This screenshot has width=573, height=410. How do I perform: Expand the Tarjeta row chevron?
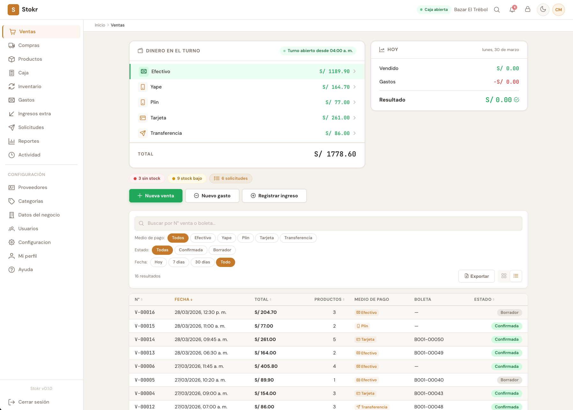click(x=354, y=118)
